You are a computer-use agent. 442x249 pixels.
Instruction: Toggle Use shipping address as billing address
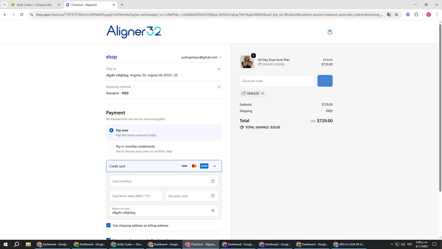point(108,225)
